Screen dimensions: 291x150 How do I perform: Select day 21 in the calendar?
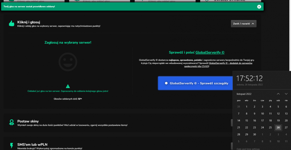click(239, 128)
